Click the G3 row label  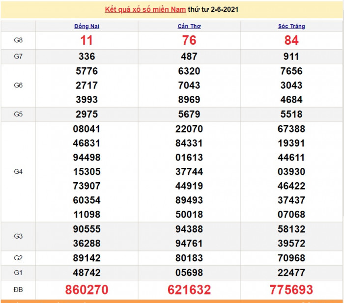(x=18, y=236)
